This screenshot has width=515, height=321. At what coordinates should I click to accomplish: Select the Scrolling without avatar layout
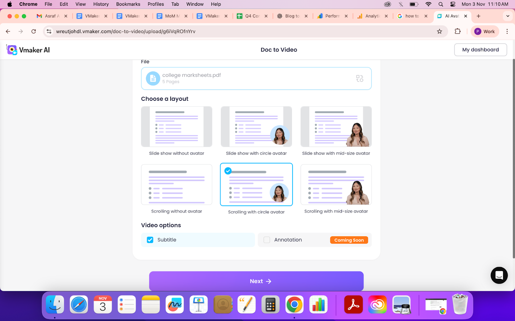point(176,185)
